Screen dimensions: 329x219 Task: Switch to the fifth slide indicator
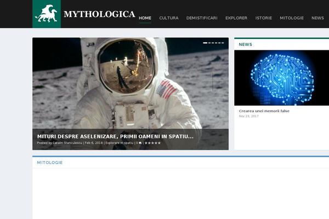tap(219, 43)
